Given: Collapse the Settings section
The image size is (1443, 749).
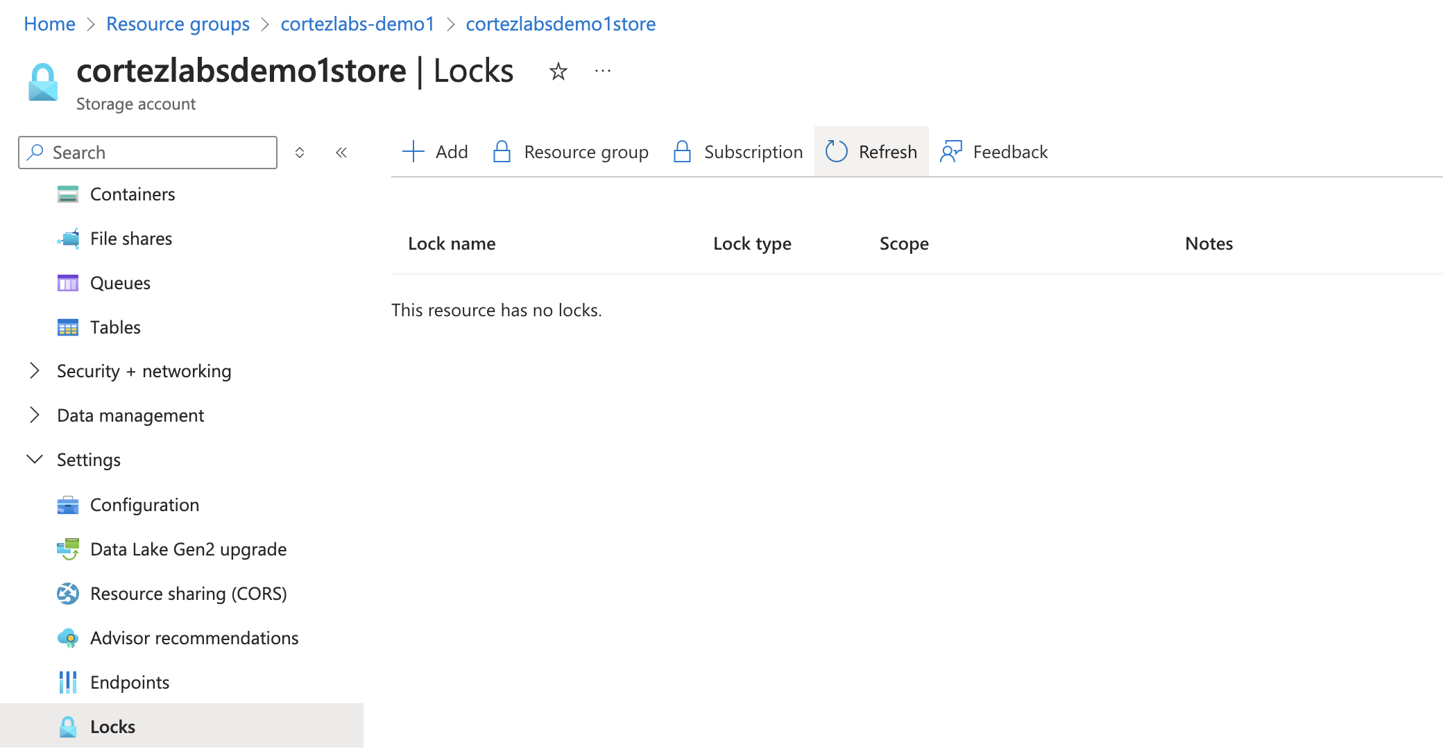Looking at the screenshot, I should (35, 459).
